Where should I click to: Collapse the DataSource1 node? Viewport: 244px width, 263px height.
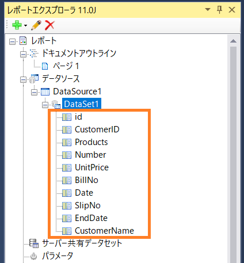click(x=34, y=92)
